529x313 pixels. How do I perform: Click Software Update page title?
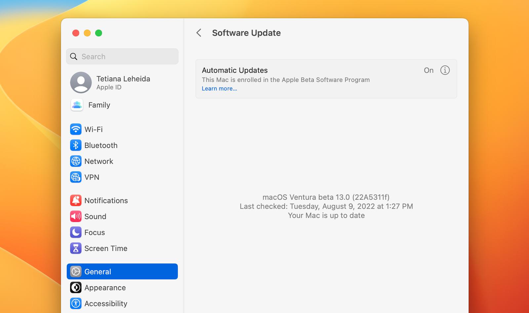tap(246, 33)
